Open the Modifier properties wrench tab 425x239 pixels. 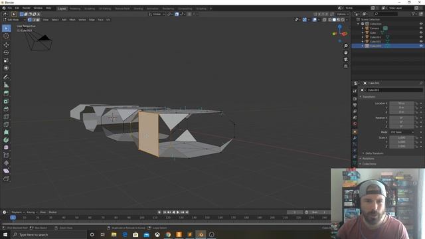click(355, 138)
